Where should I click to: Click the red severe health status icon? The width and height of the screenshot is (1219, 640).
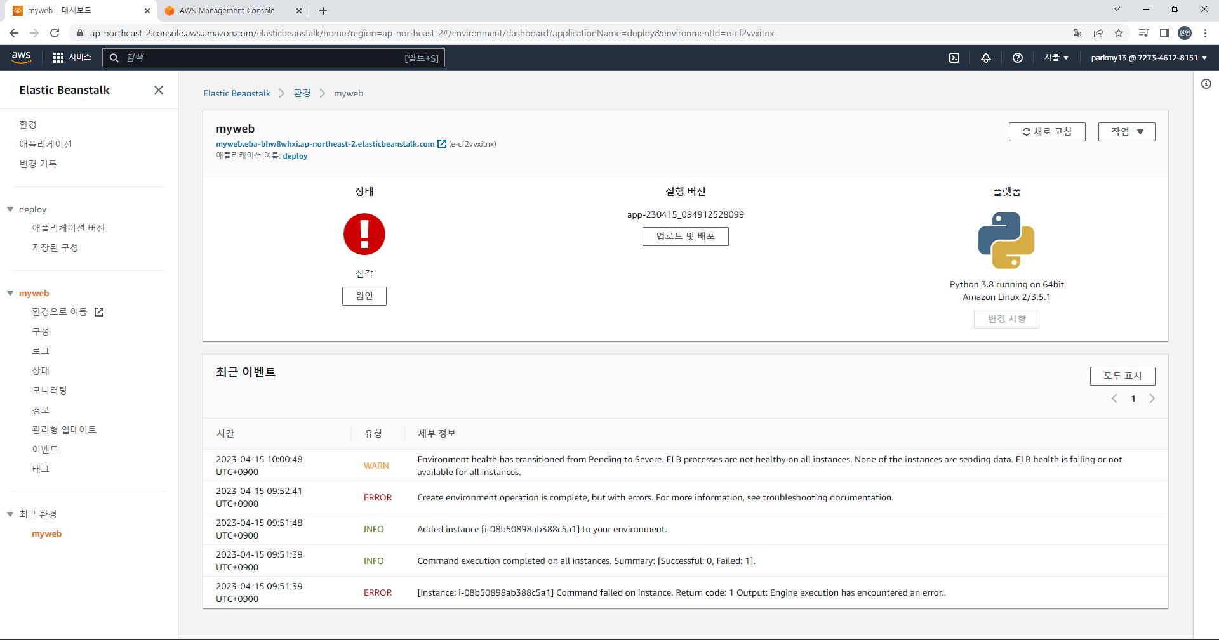[x=364, y=234]
